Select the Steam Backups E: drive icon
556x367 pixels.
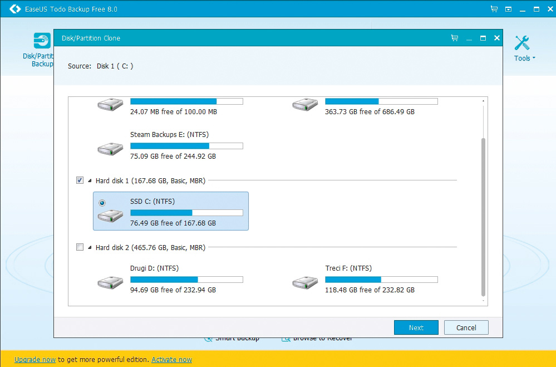[x=110, y=149]
